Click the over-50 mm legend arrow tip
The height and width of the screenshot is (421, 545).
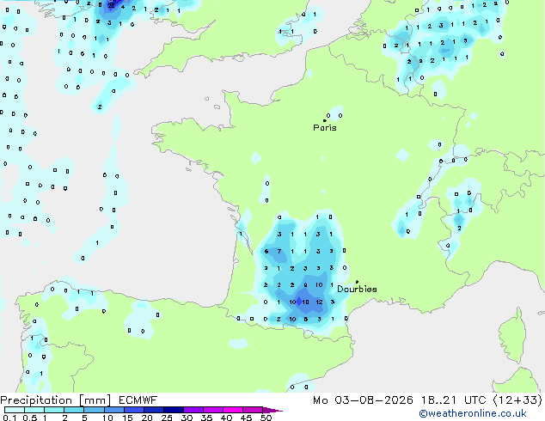(x=272, y=410)
